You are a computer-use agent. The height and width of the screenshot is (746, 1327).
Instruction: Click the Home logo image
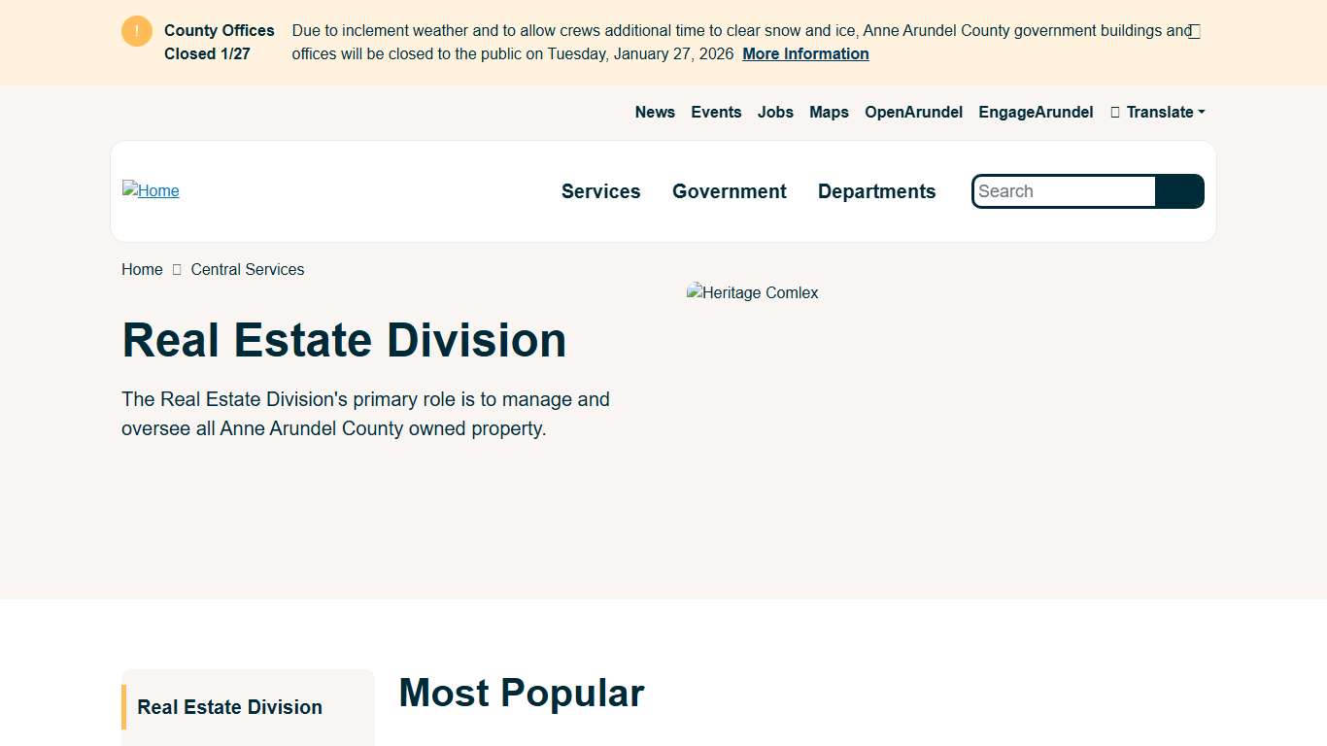tap(151, 190)
